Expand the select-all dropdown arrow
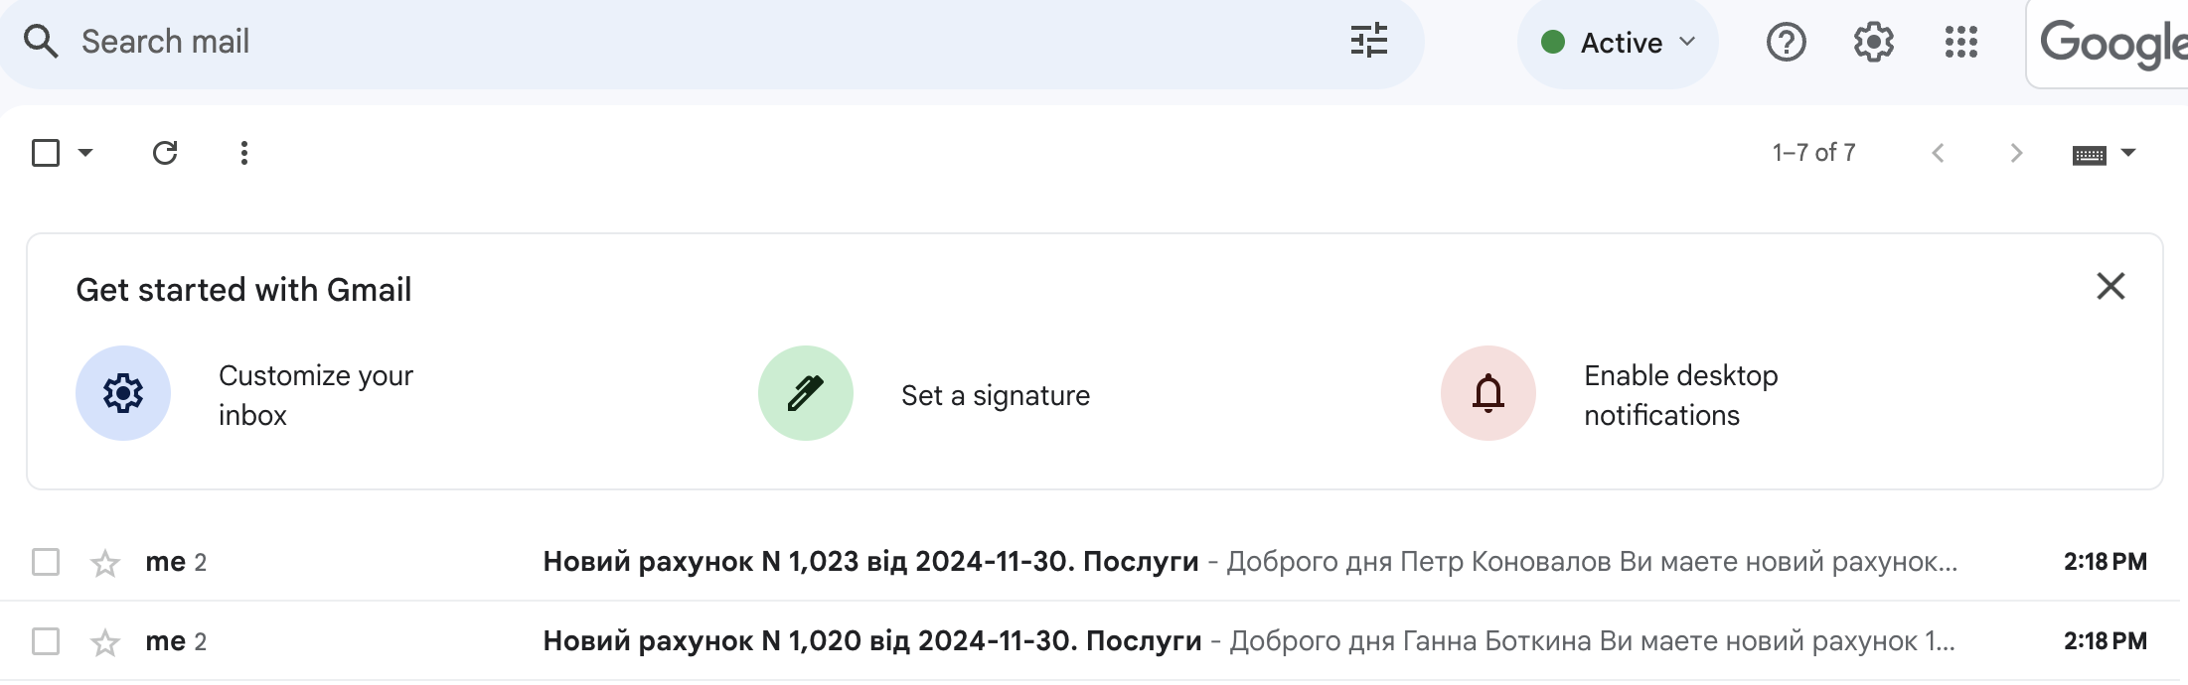 coord(85,153)
